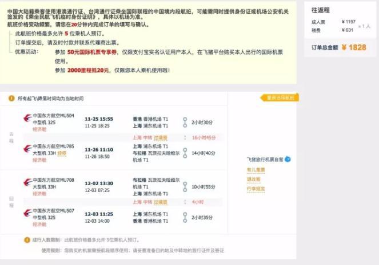Click departure time 11-26 11:10
379x265 pixels.
pyautogui.click(x=99, y=150)
